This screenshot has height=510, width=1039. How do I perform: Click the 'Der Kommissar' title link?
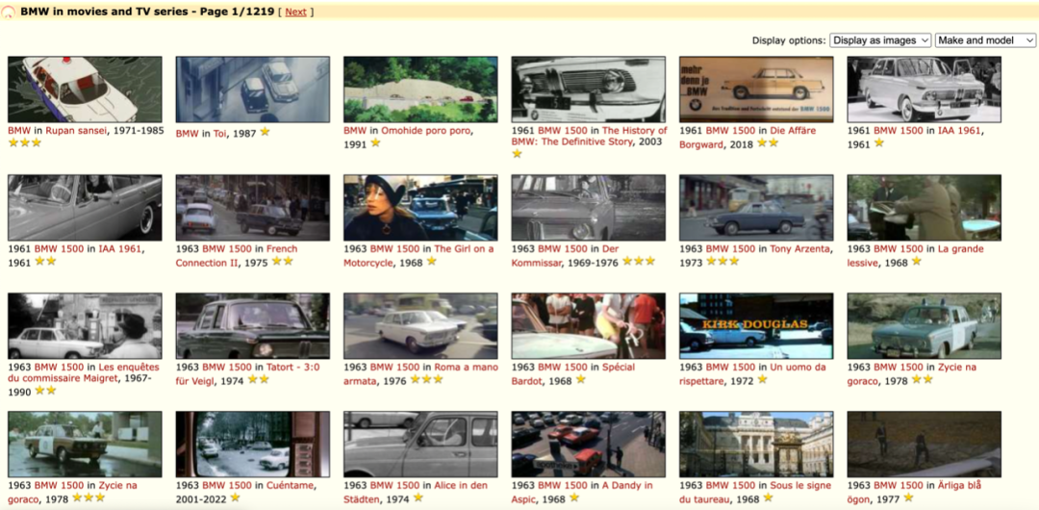pos(565,255)
